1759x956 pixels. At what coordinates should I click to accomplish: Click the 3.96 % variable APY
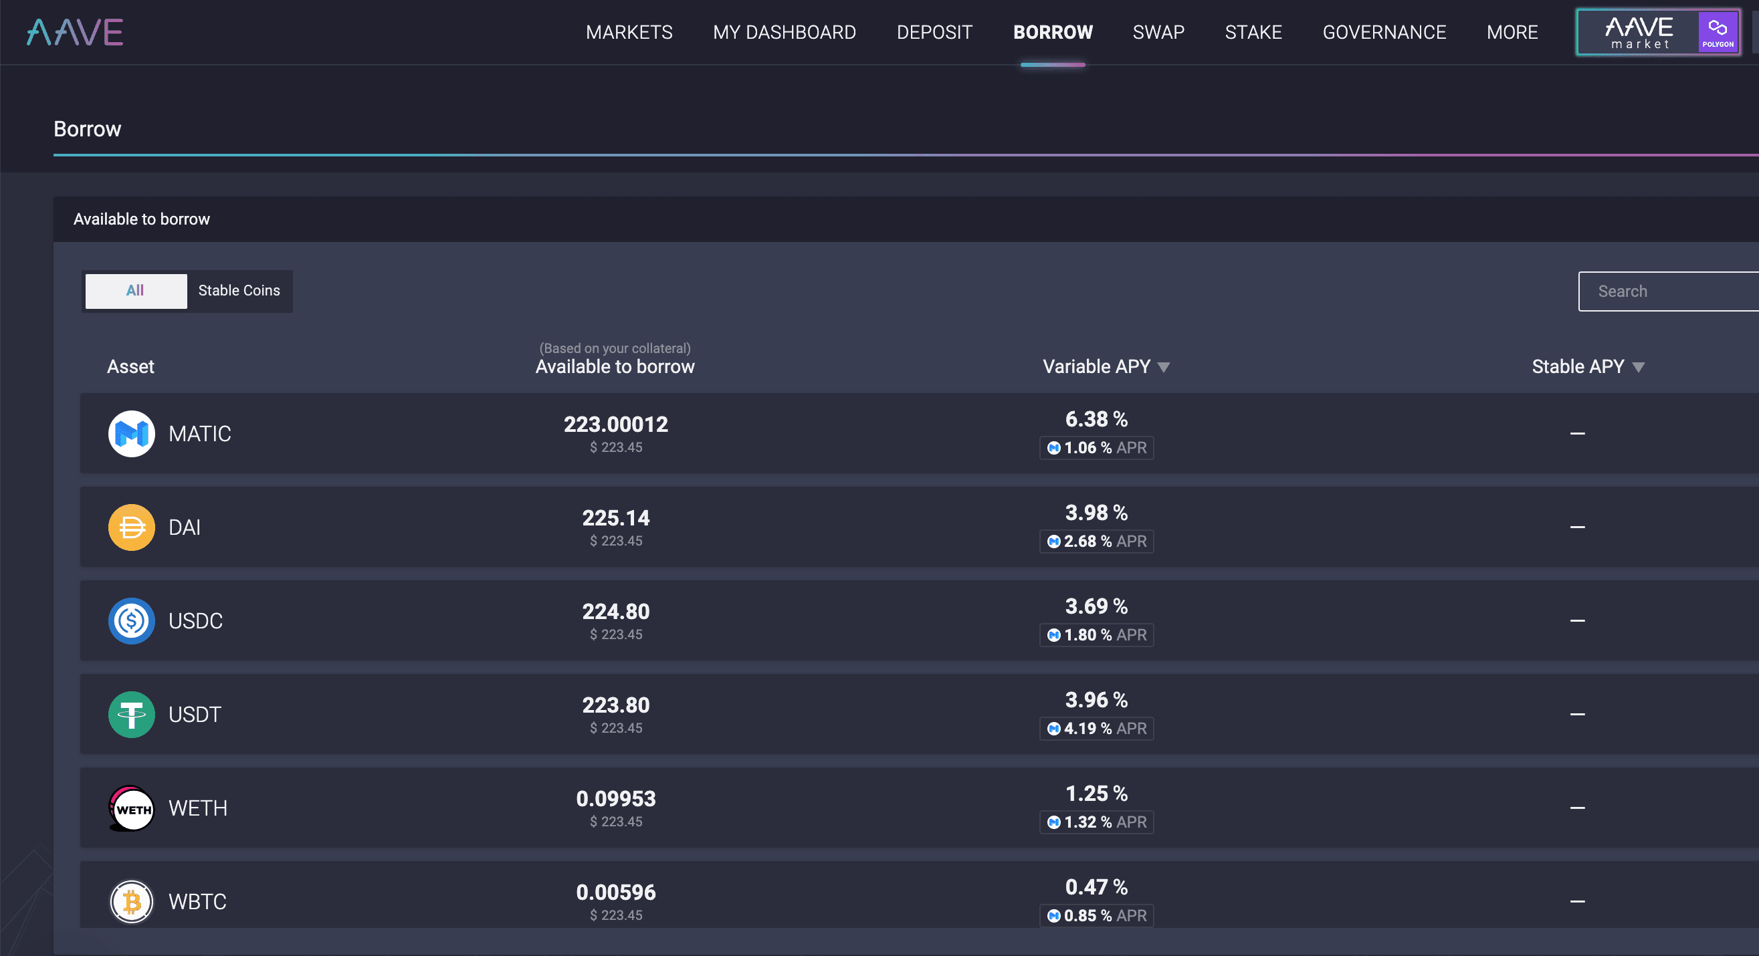coord(1097,699)
